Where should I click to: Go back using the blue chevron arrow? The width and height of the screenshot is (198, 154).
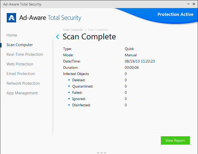point(58,37)
